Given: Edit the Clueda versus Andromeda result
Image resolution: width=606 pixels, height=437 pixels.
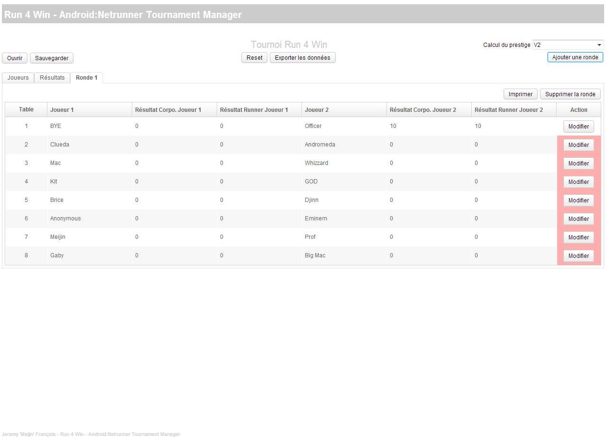Looking at the screenshot, I should (x=578, y=145).
